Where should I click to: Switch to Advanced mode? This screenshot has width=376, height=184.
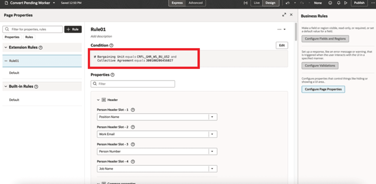tap(195, 3)
